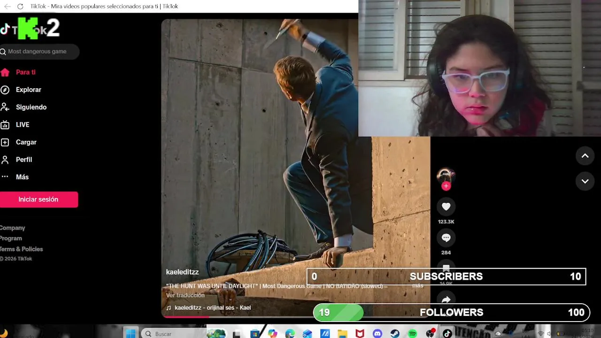
Task: Open the creator's avatar next to the video
Action: [x=446, y=176]
